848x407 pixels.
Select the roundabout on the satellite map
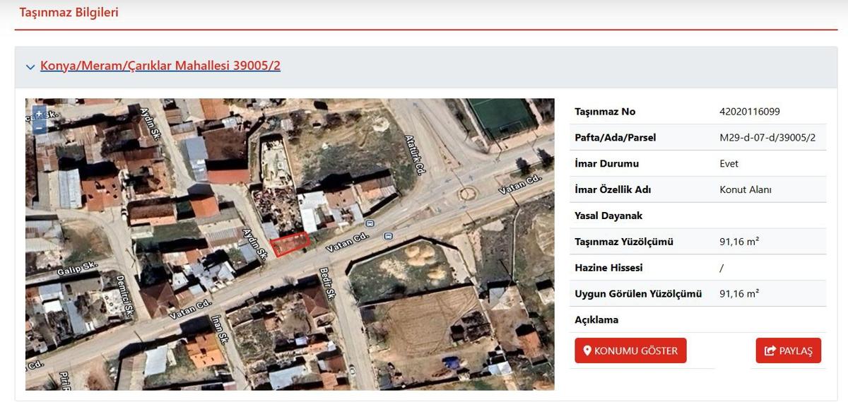point(467,193)
